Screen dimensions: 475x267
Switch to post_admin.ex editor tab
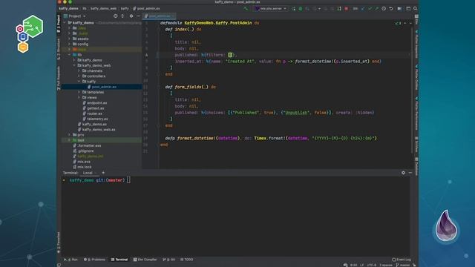click(x=159, y=16)
